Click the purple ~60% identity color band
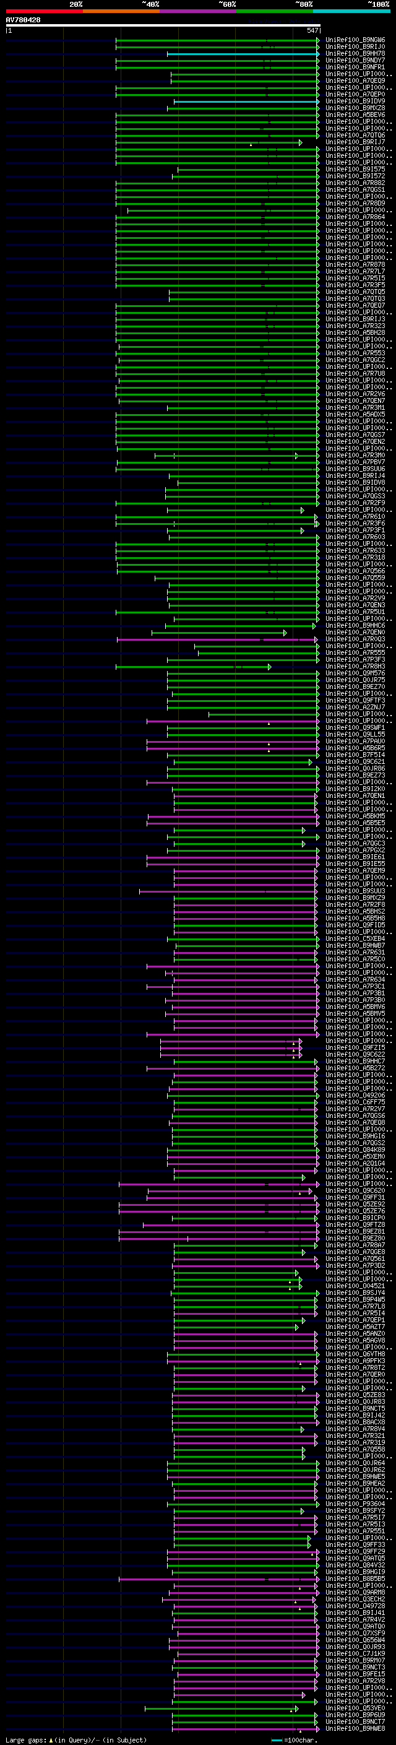The height and width of the screenshot is (1745, 396). coord(197,11)
